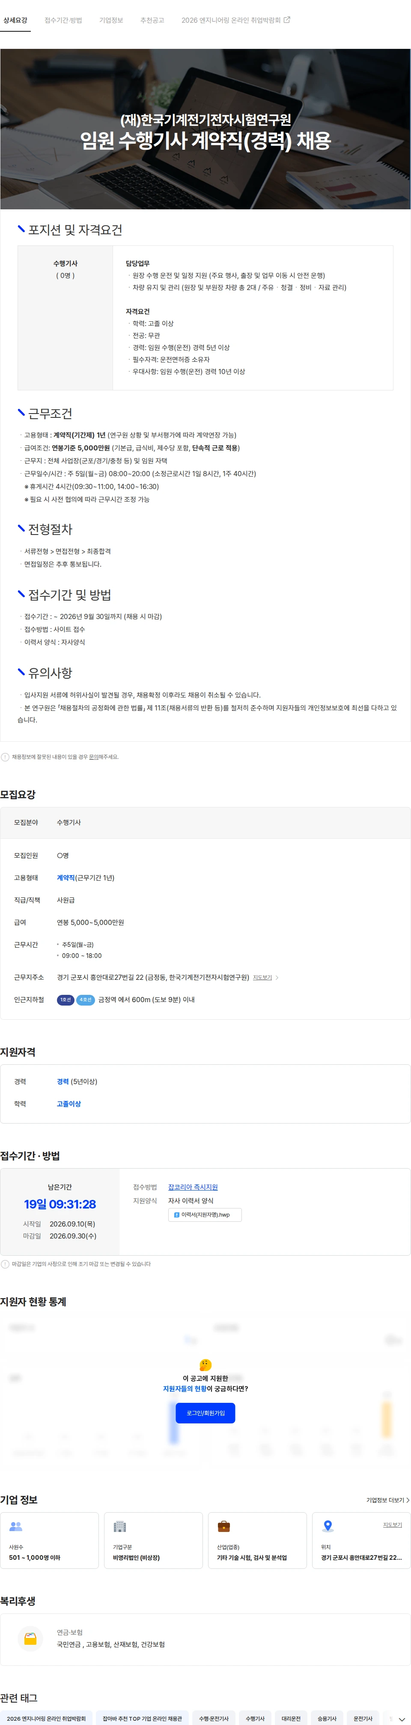
Task: Click 로그인/회원가입 button
Action: point(205,1413)
